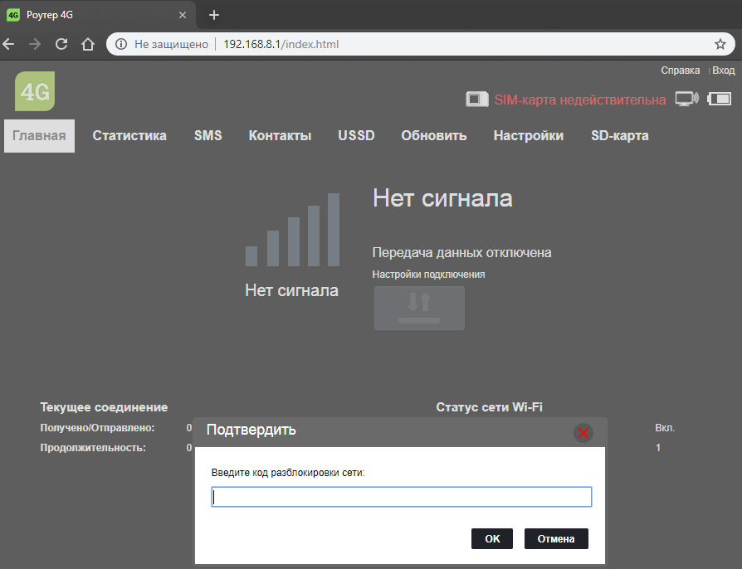Click the battery level icon
742x569 pixels.
(x=719, y=99)
